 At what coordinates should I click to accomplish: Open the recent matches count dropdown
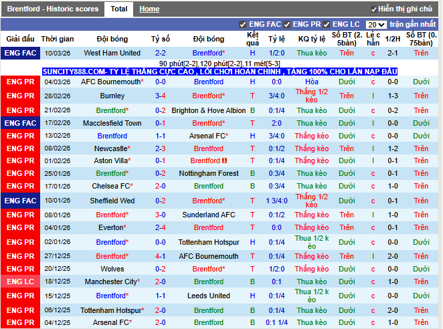376,25
